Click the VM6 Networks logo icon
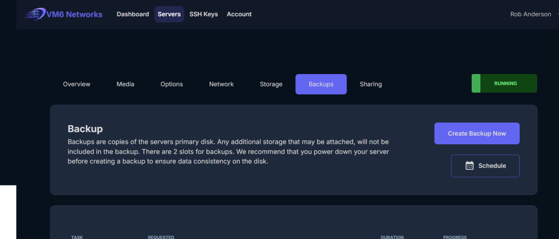Screen dimensions: 559x239 pyautogui.click(x=39, y=14)
